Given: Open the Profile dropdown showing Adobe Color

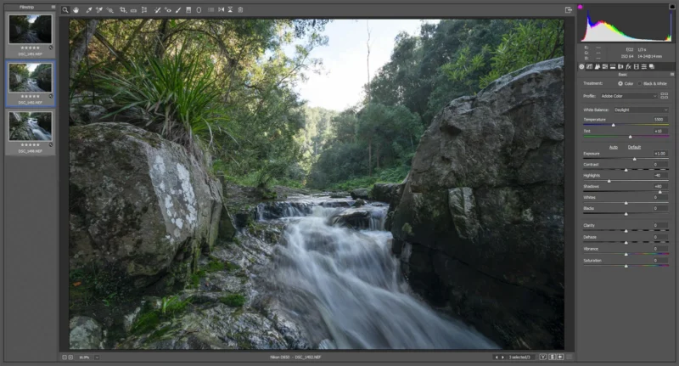Looking at the screenshot, I should click(628, 96).
